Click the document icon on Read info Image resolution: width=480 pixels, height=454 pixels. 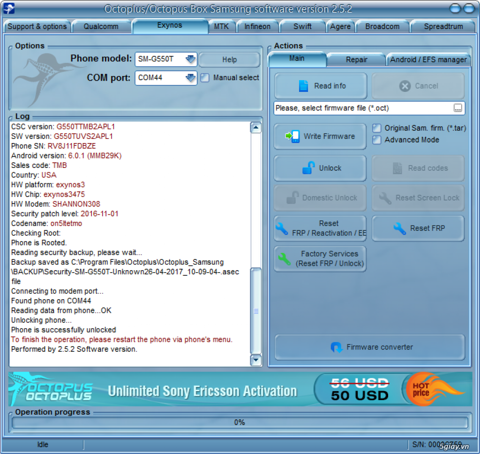click(x=303, y=86)
